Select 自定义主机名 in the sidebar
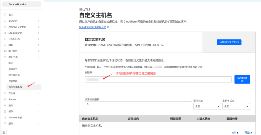Viewport: 261px width, 135px height. tap(24, 87)
